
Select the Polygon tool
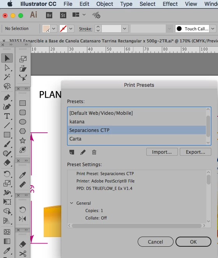(x=23, y=131)
